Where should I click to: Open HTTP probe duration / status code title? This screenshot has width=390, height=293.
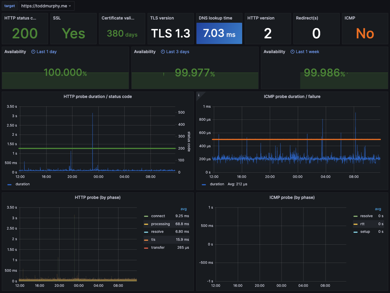98,96
